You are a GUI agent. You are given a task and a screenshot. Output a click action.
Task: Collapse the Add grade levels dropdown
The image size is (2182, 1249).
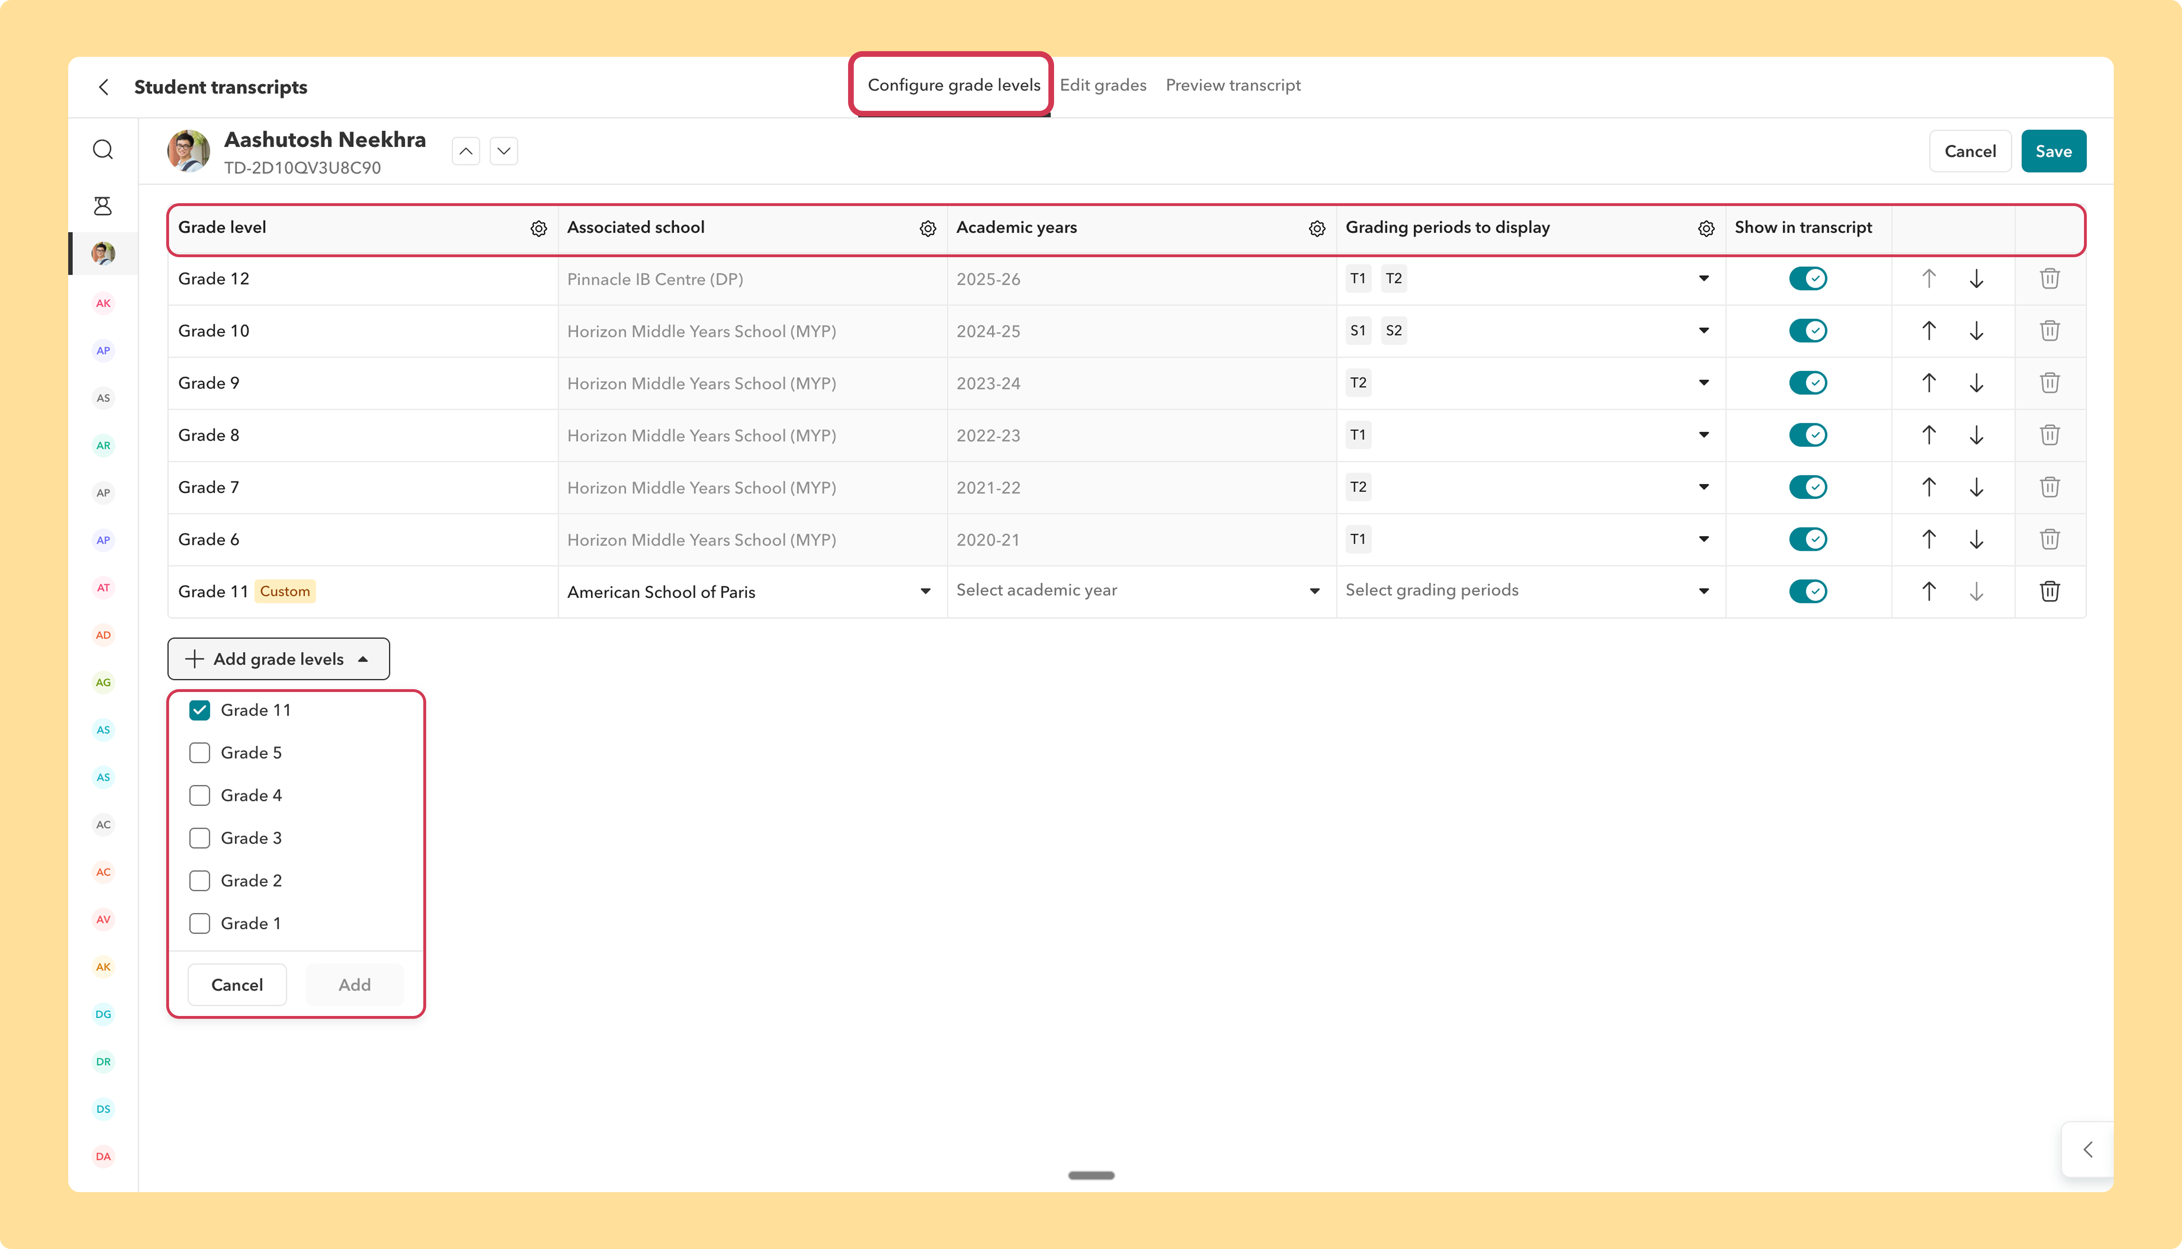(x=279, y=659)
